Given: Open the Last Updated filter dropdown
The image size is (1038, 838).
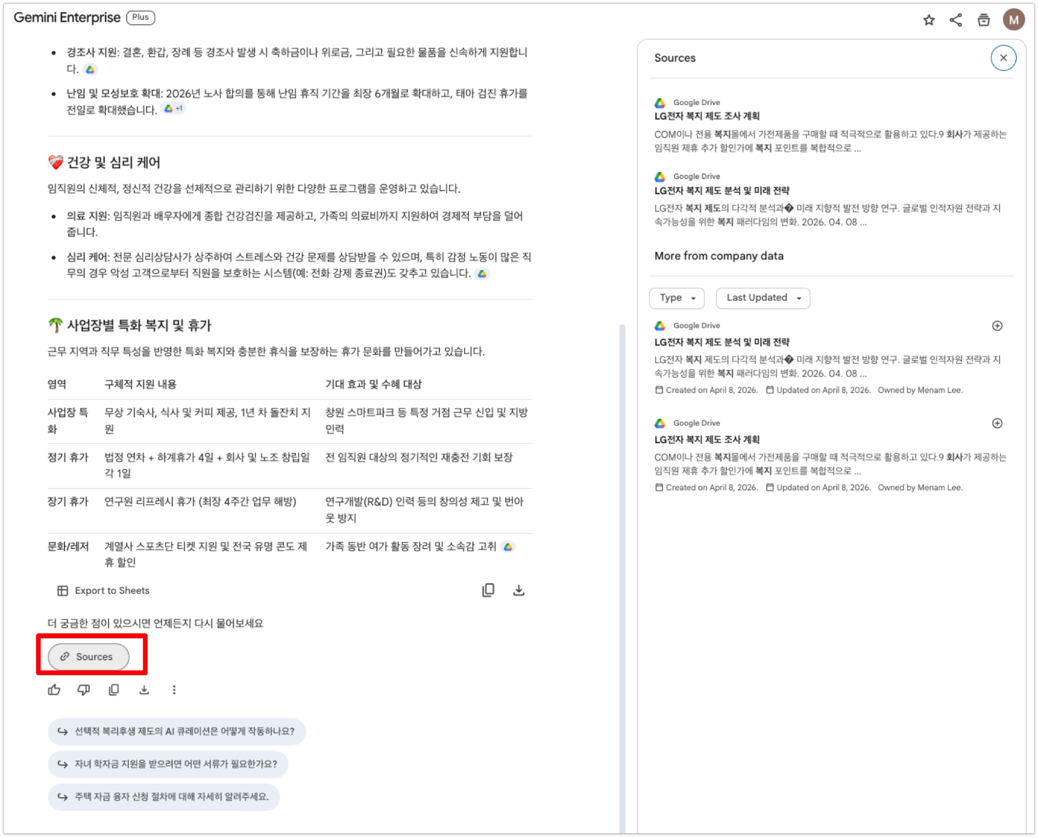Looking at the screenshot, I should 763,298.
